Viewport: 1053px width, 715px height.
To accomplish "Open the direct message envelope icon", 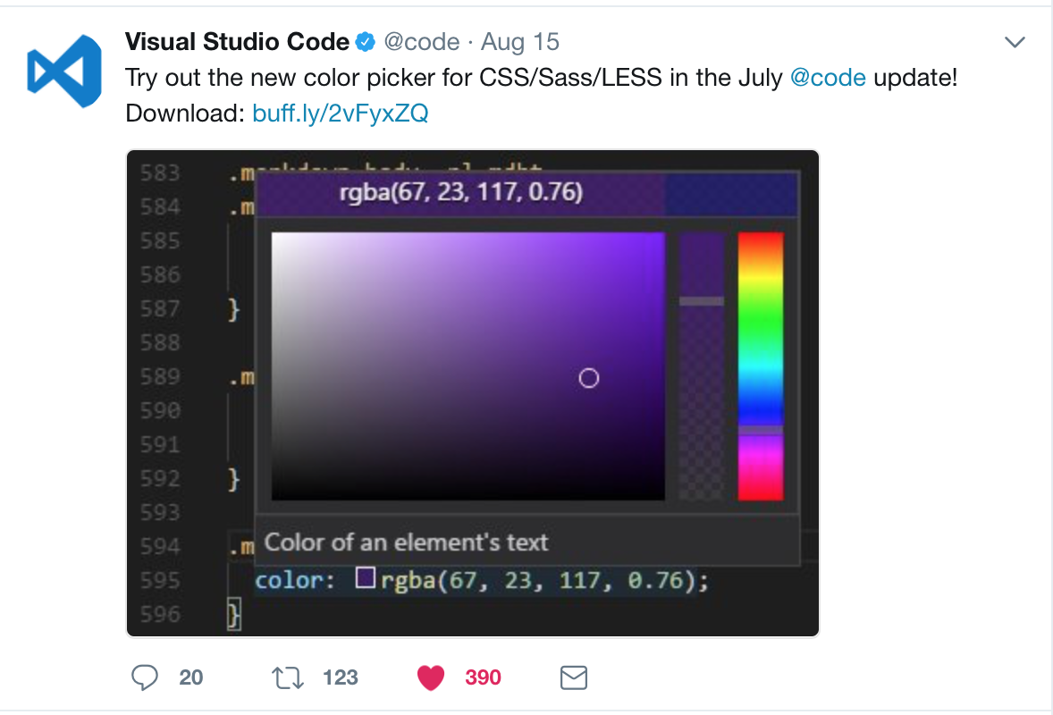I will tap(573, 678).
